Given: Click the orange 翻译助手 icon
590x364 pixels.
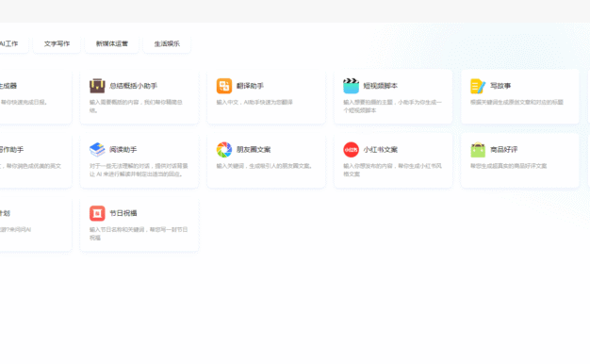Looking at the screenshot, I should [224, 86].
